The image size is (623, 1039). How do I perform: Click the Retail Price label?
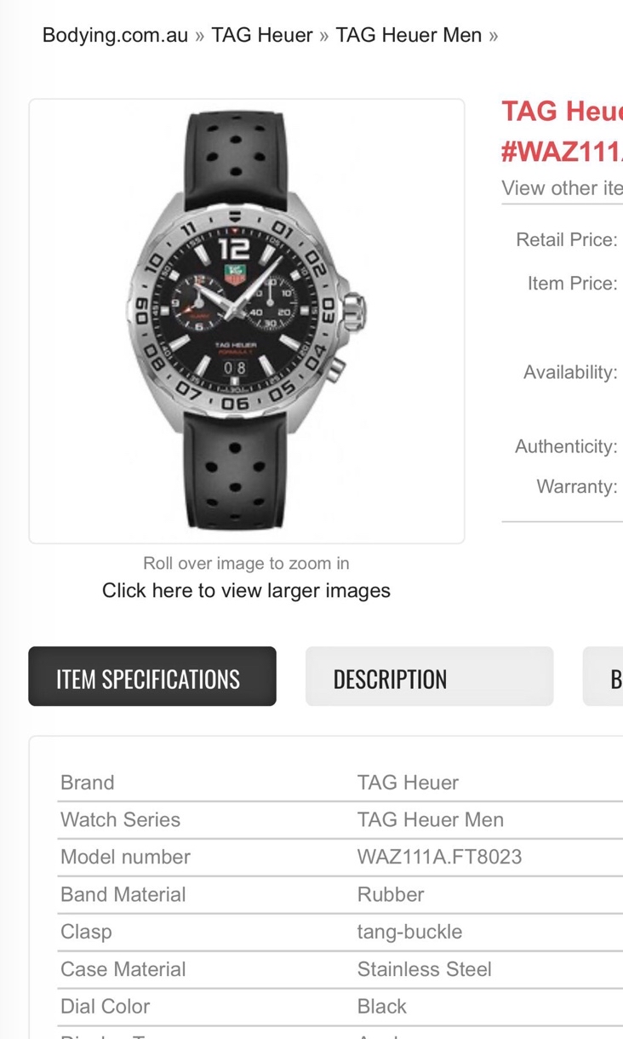click(x=567, y=240)
